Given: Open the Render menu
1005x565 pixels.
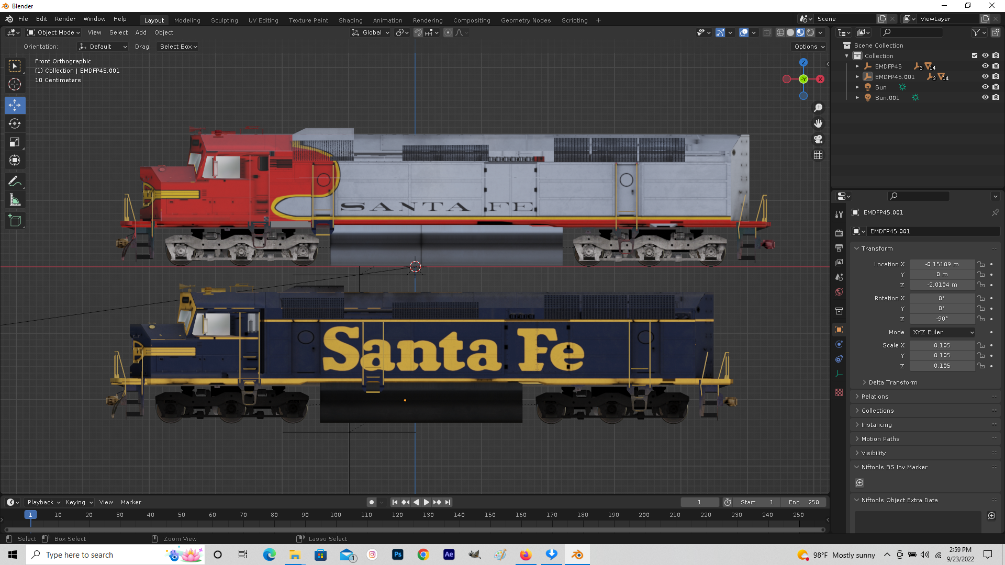Looking at the screenshot, I should click(65, 19).
